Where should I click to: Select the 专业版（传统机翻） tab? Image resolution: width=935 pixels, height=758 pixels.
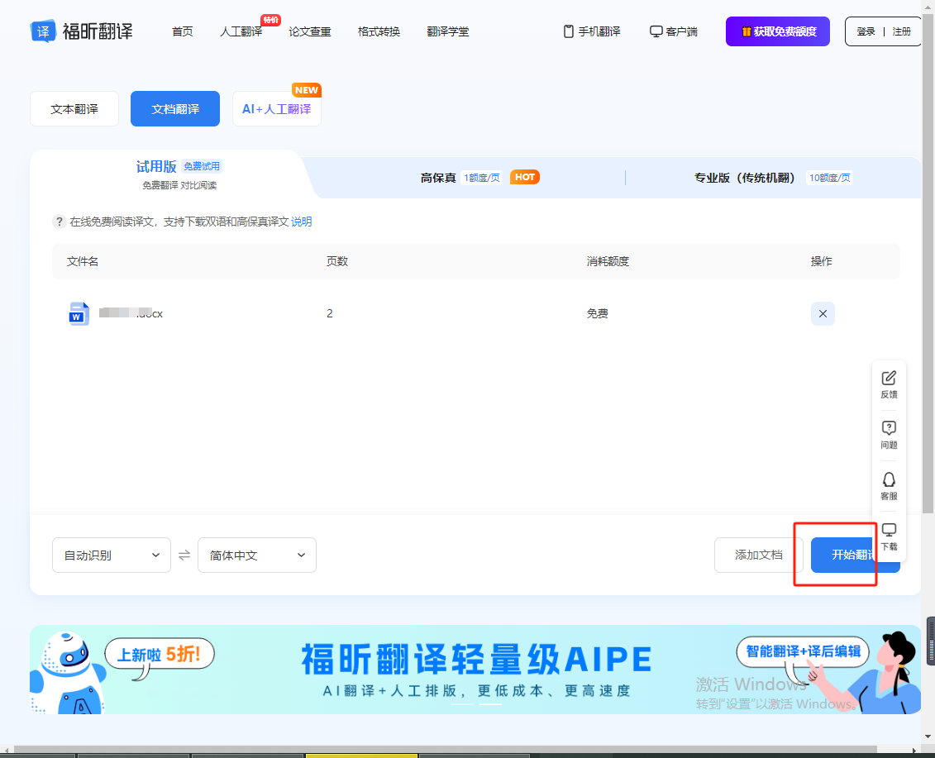[x=746, y=178]
